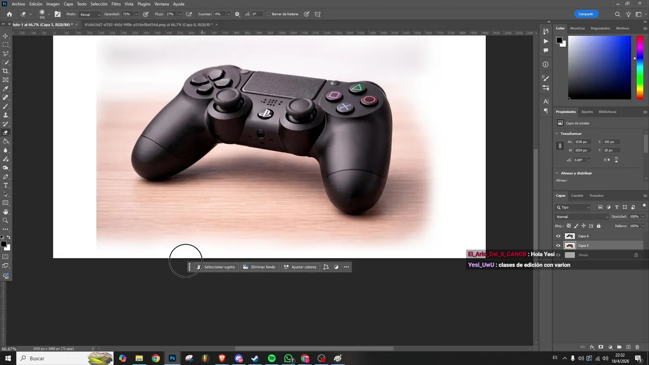Open the Ajustes tab in properties panel
This screenshot has height=365, width=649.
pyautogui.click(x=587, y=112)
